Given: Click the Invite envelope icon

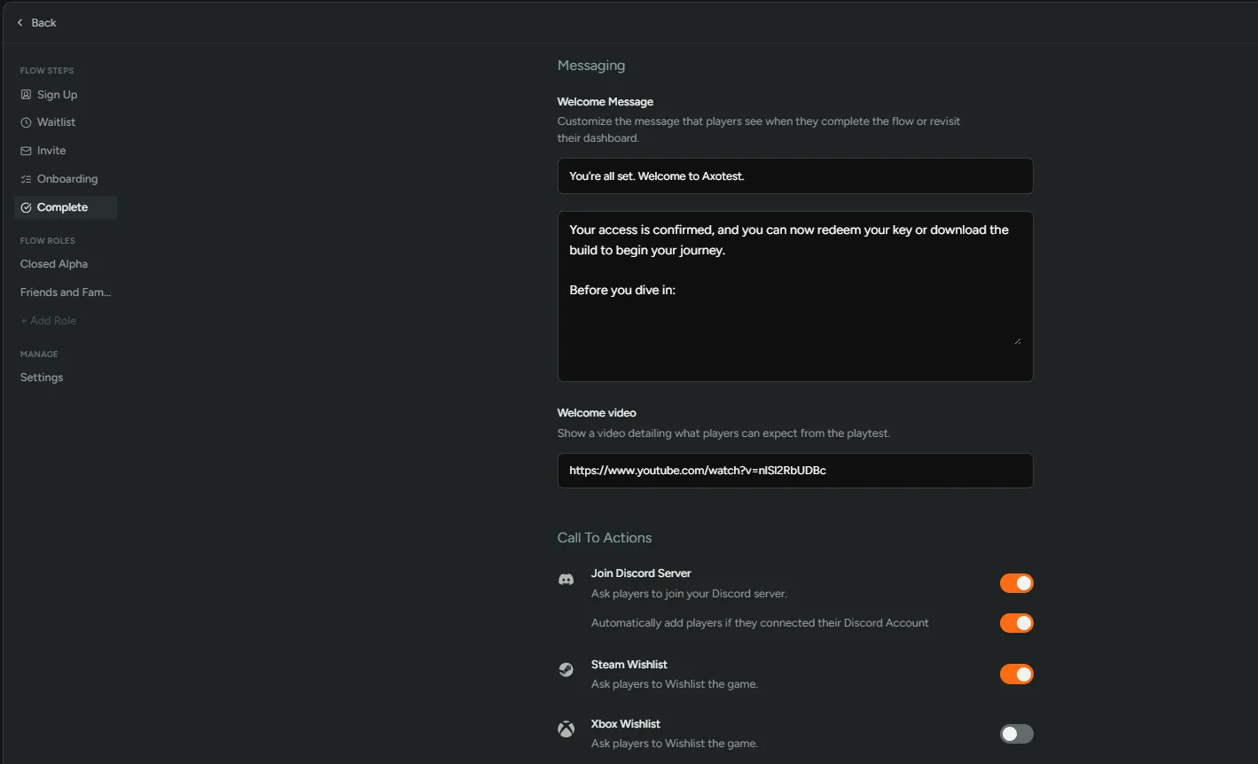Looking at the screenshot, I should click(x=26, y=151).
